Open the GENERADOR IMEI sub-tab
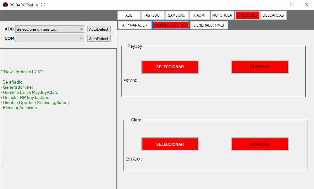 click(x=209, y=25)
